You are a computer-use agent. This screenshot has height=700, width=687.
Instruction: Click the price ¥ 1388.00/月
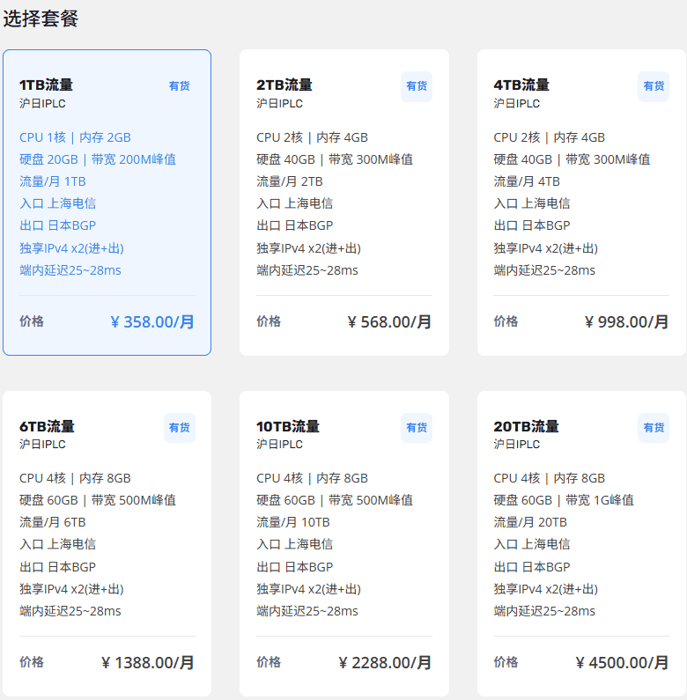pos(148,663)
